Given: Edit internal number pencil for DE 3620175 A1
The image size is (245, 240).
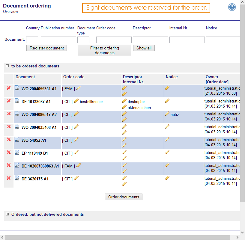Looking at the screenshot, I should point(124,184).
